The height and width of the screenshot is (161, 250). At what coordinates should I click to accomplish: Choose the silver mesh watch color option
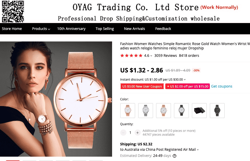click(145, 110)
